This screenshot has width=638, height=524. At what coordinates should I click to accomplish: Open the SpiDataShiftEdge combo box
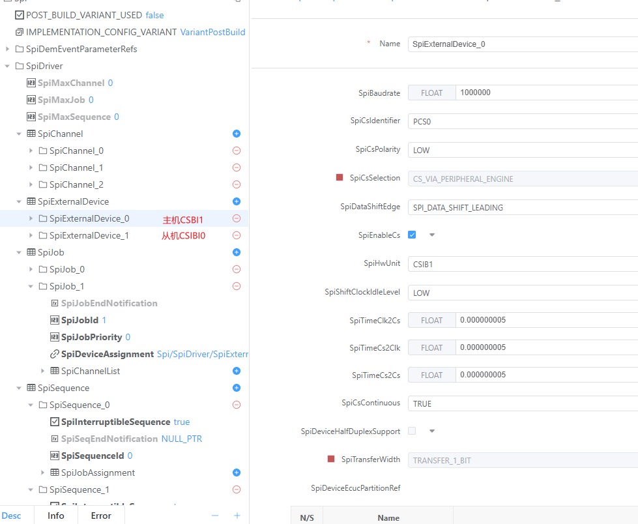point(523,207)
